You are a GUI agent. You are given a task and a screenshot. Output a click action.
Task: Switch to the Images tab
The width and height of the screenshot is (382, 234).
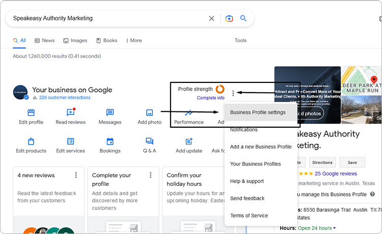point(75,41)
